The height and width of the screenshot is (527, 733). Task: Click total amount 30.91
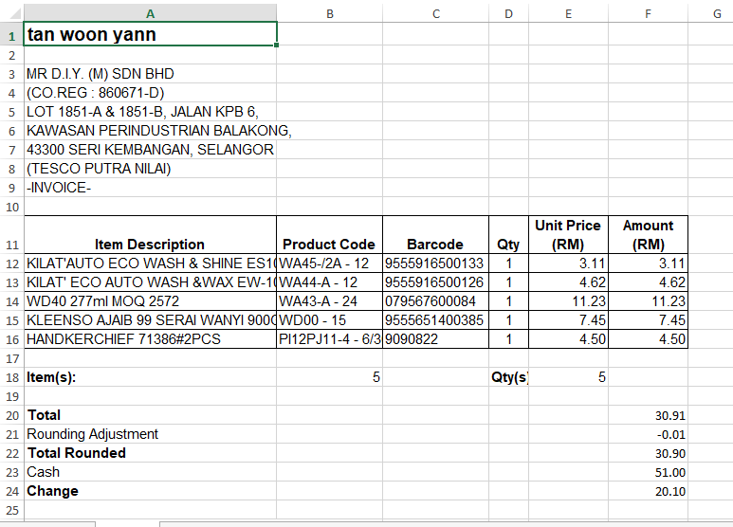(648, 415)
